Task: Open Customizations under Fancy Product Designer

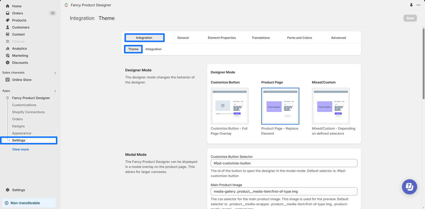Action: (24, 105)
